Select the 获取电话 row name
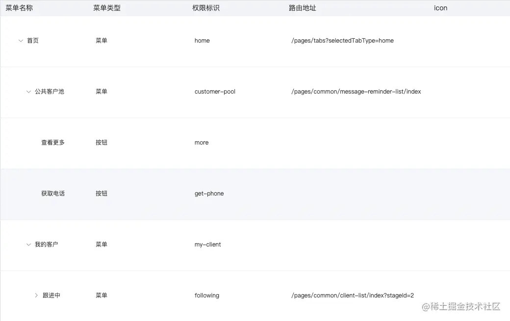The image size is (510, 321). [x=53, y=193]
